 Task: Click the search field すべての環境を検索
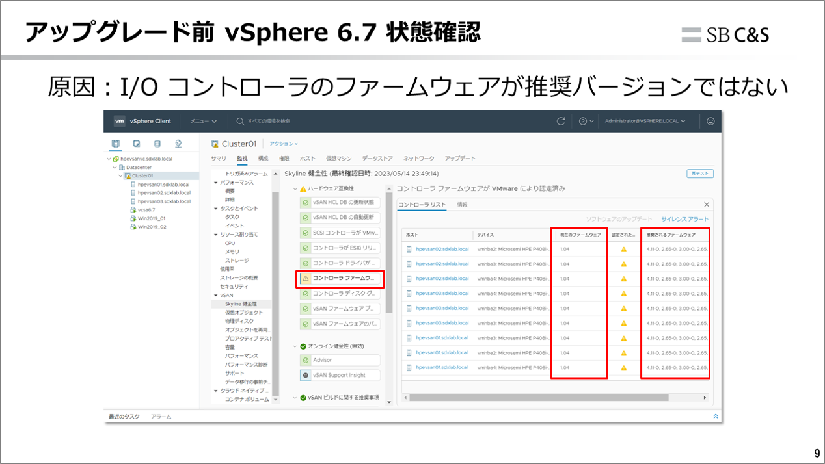pos(269,121)
